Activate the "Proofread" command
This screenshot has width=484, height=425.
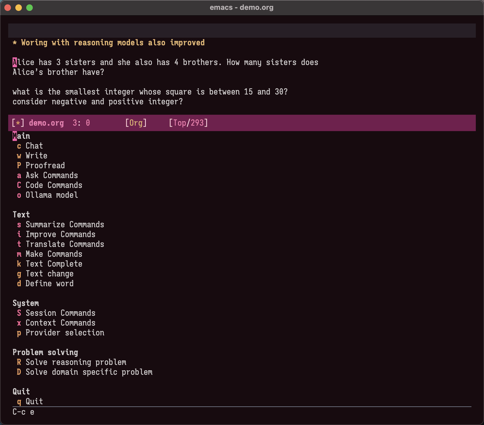point(45,166)
